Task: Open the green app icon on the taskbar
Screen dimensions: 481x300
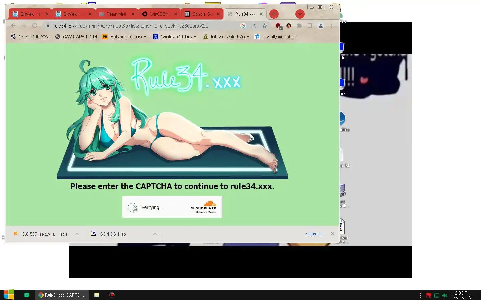Action: (27, 295)
